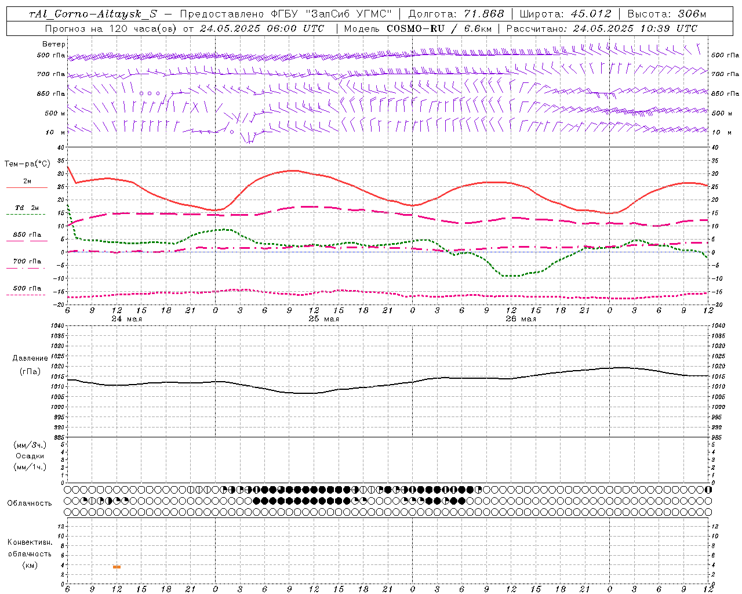Click the Широта: 45.012 header field
Viewport: 742px width, 594px height.
coord(566,15)
